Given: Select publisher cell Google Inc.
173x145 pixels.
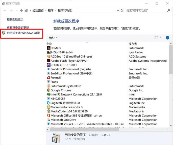Looking at the screenshot, I should (136, 90).
